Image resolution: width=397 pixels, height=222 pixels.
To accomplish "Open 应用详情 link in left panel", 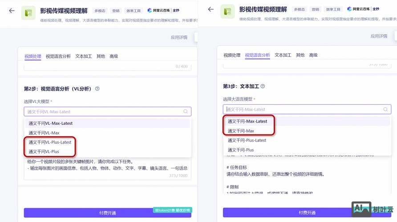I will [179, 37].
